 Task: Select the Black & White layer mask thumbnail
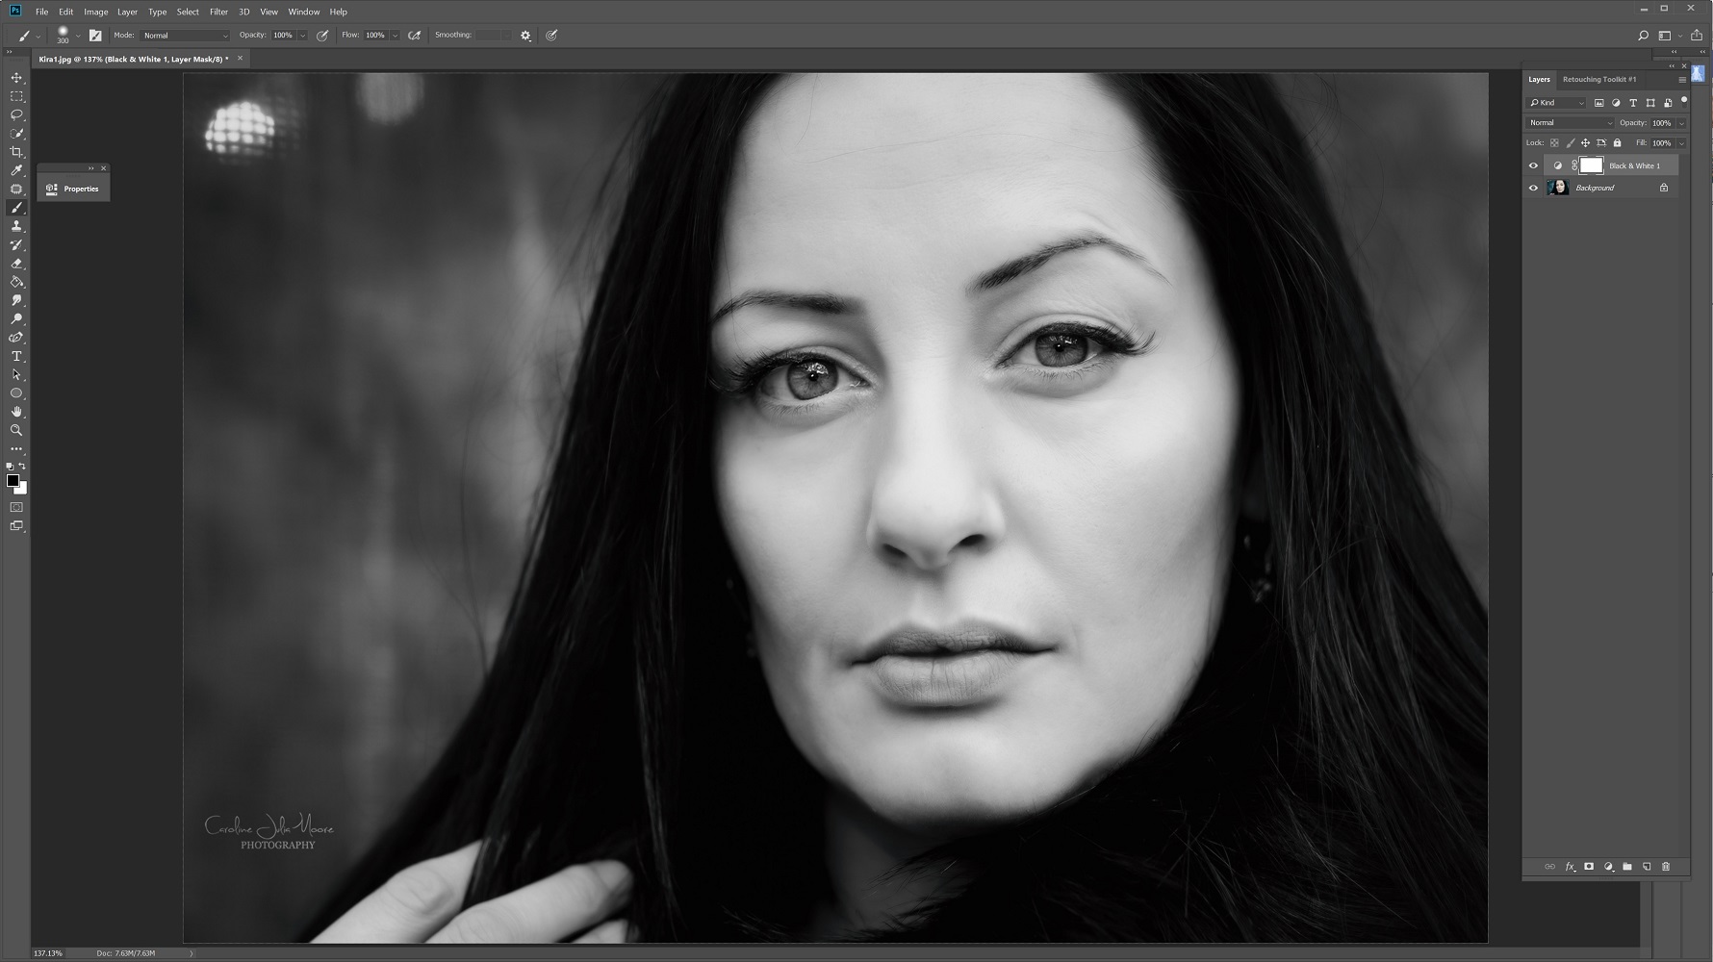[x=1591, y=165]
